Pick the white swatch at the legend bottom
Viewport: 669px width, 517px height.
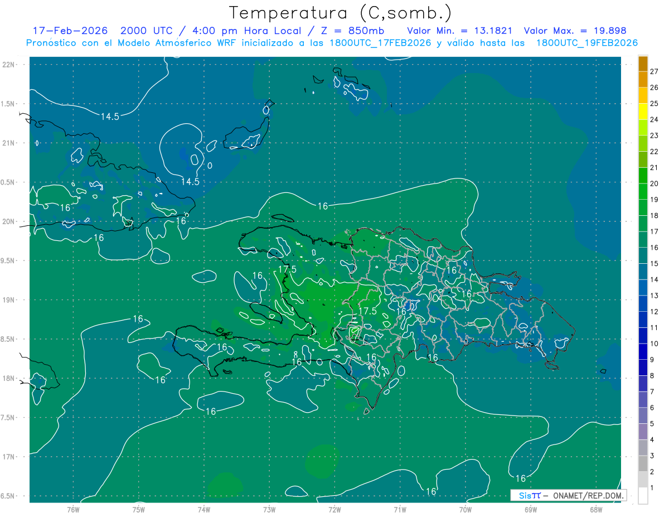(x=643, y=495)
